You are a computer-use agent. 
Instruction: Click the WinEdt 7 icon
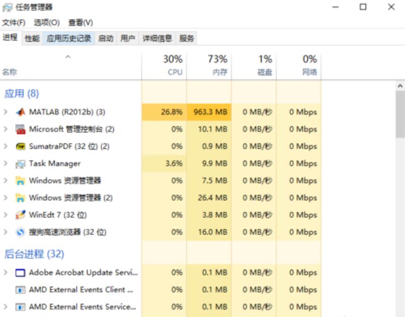pos(20,215)
